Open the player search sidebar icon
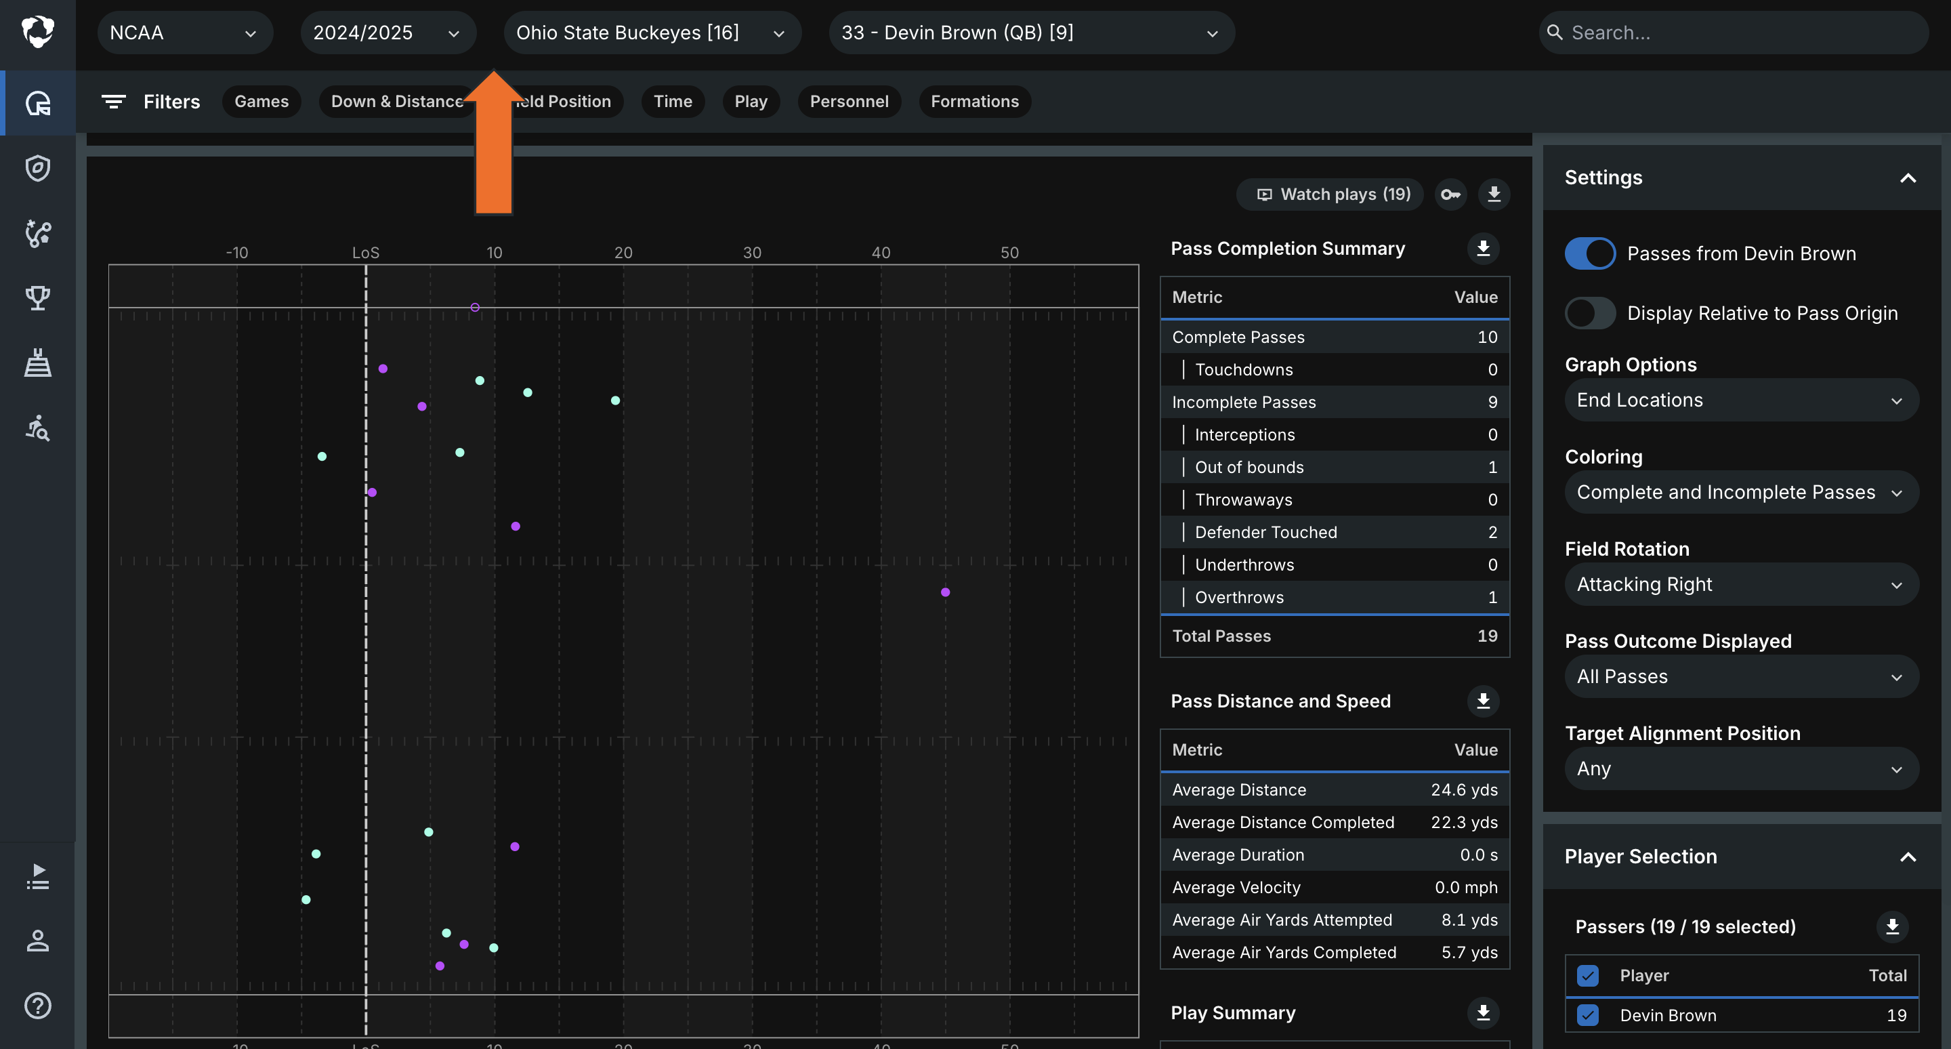This screenshot has width=1951, height=1049. pos(38,428)
